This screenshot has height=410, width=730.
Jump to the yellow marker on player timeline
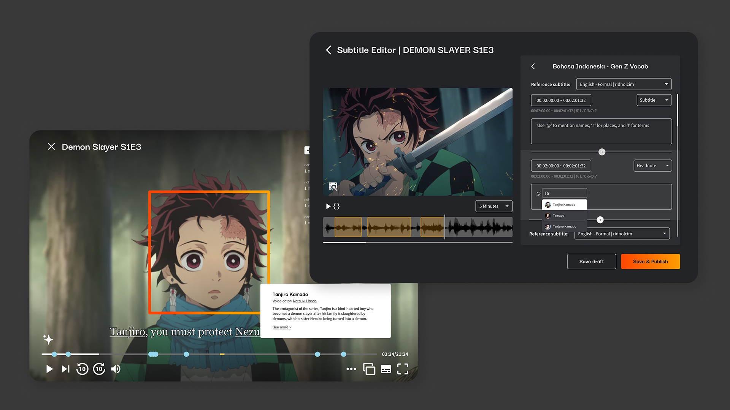[x=222, y=354]
